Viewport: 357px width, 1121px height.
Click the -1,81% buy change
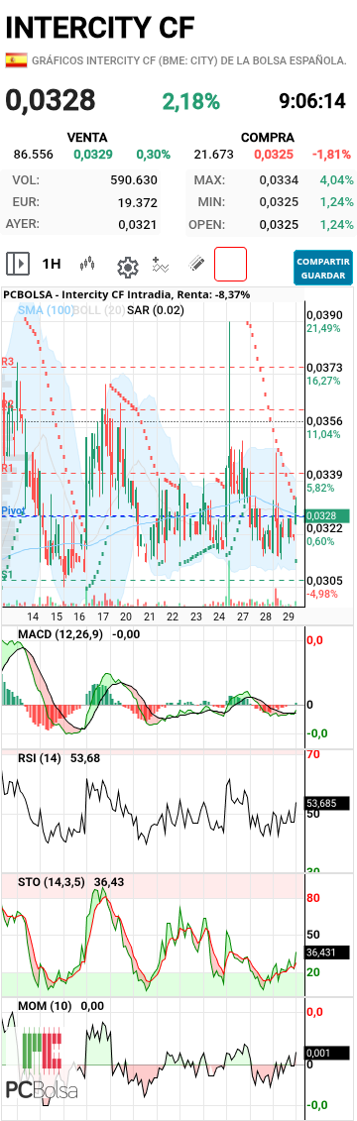coord(331,154)
